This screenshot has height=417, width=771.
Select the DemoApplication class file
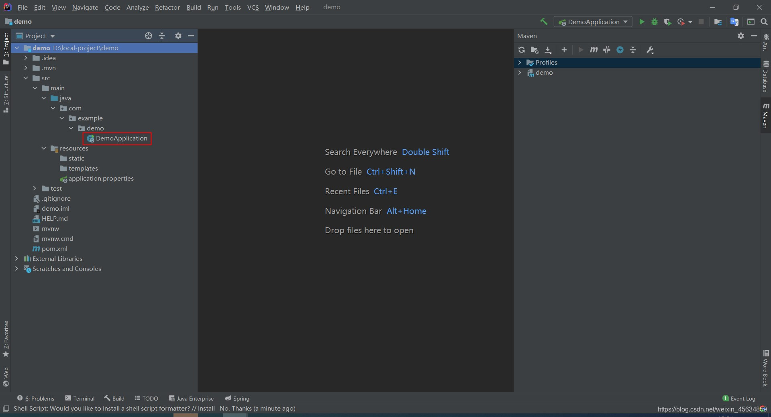117,138
